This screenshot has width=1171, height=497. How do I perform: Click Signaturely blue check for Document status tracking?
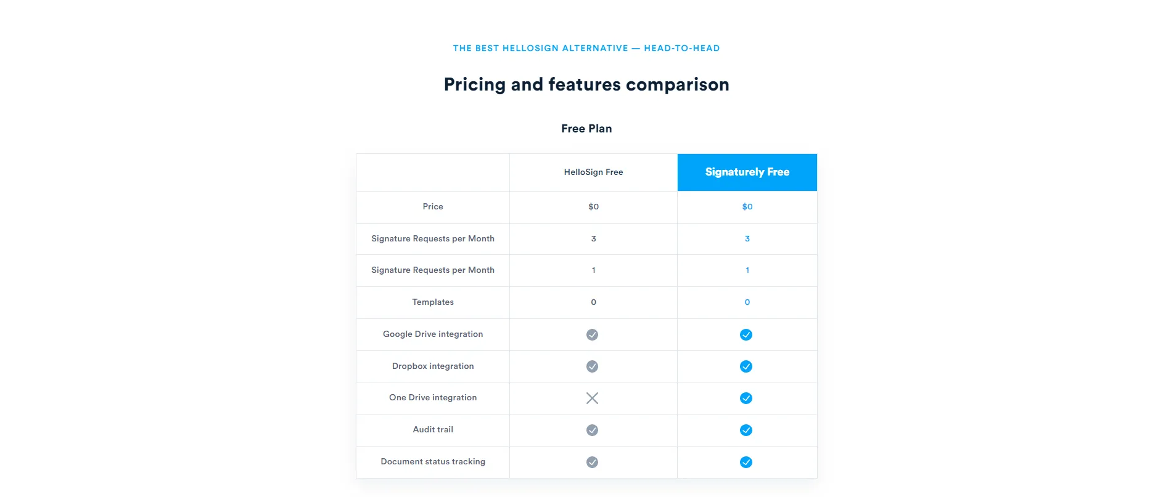coord(746,462)
